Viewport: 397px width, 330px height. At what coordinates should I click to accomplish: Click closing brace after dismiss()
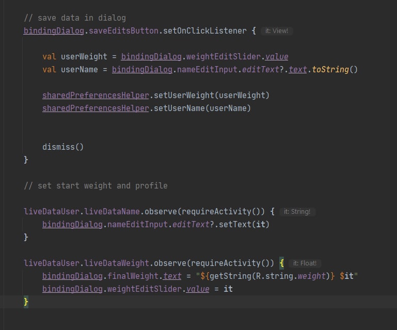tap(26, 160)
